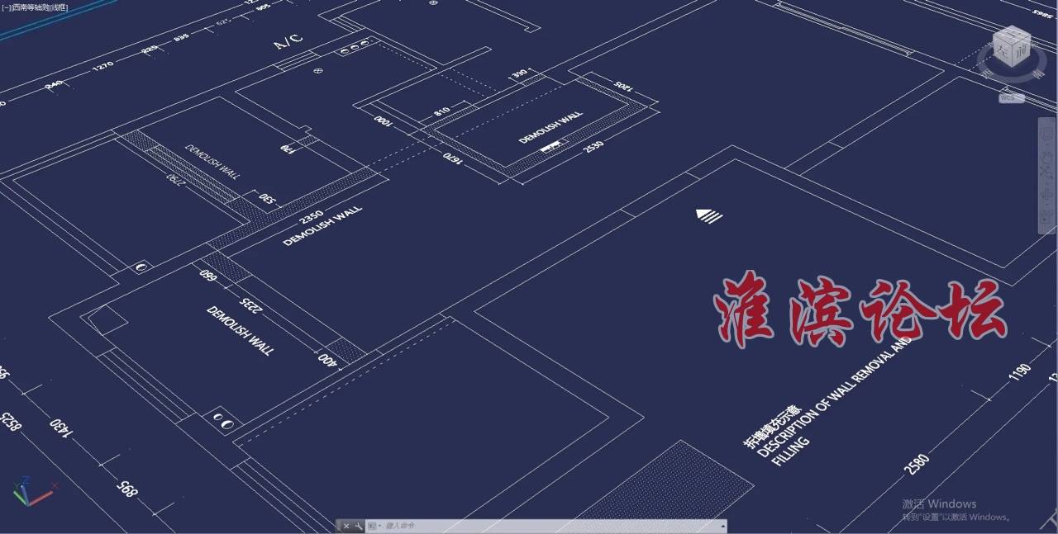Select the UCS axis icon

pyautogui.click(x=33, y=490)
